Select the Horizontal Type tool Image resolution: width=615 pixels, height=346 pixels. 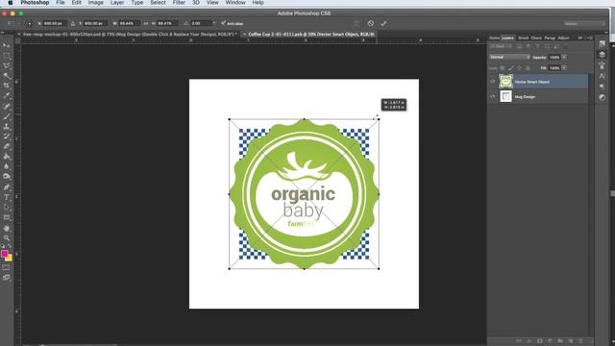7,197
